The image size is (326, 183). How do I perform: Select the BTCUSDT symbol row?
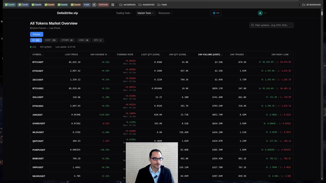(162, 62)
